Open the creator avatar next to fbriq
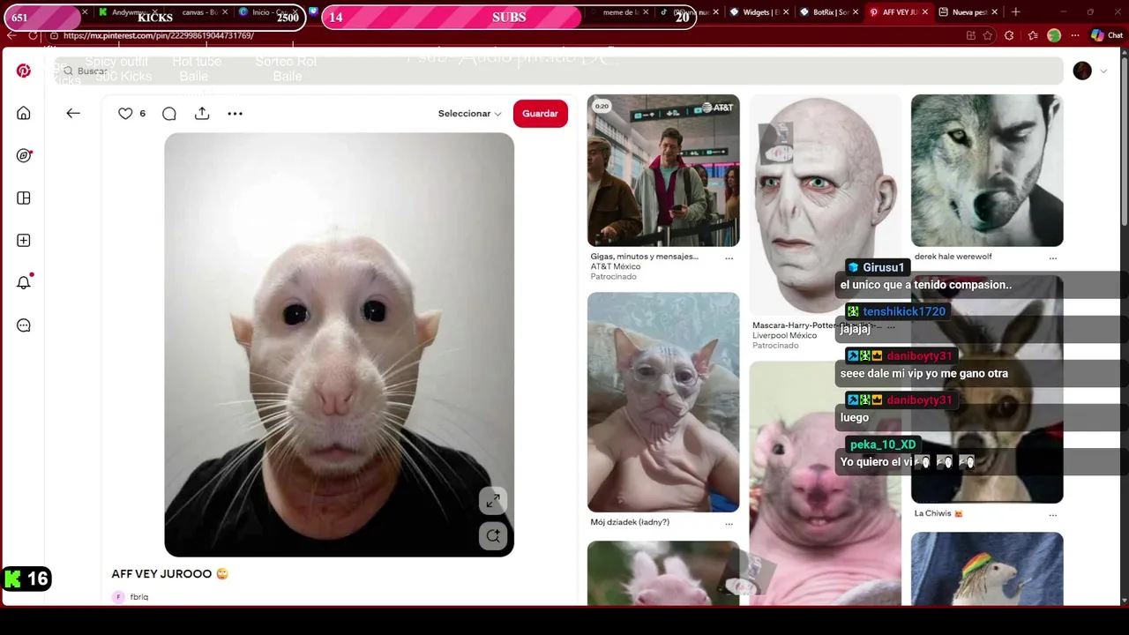The width and height of the screenshot is (1129, 635). click(x=118, y=597)
